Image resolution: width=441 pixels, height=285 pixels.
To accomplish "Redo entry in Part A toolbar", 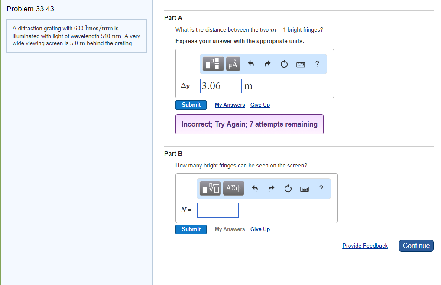I will 267,65.
